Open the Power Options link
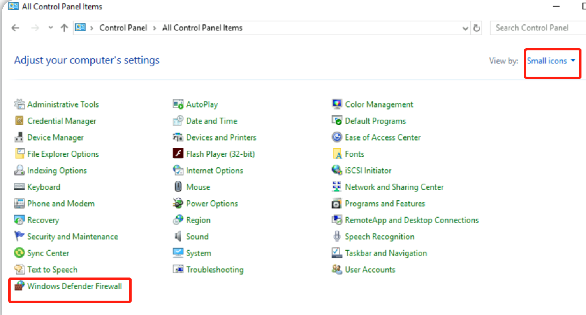Image resolution: width=586 pixels, height=315 pixels. pos(212,204)
